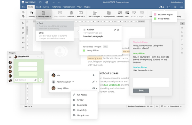Click the Telegram Comment input field
The image size is (192, 125).
pyautogui.click(x=26, y=80)
